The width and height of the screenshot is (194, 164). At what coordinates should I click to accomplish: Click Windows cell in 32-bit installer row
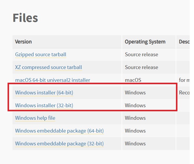[x=135, y=105]
